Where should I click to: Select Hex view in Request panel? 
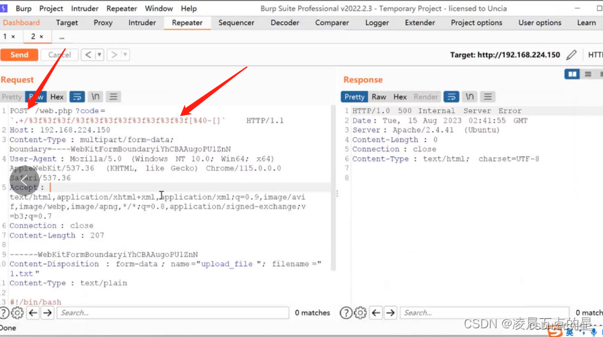coord(57,97)
